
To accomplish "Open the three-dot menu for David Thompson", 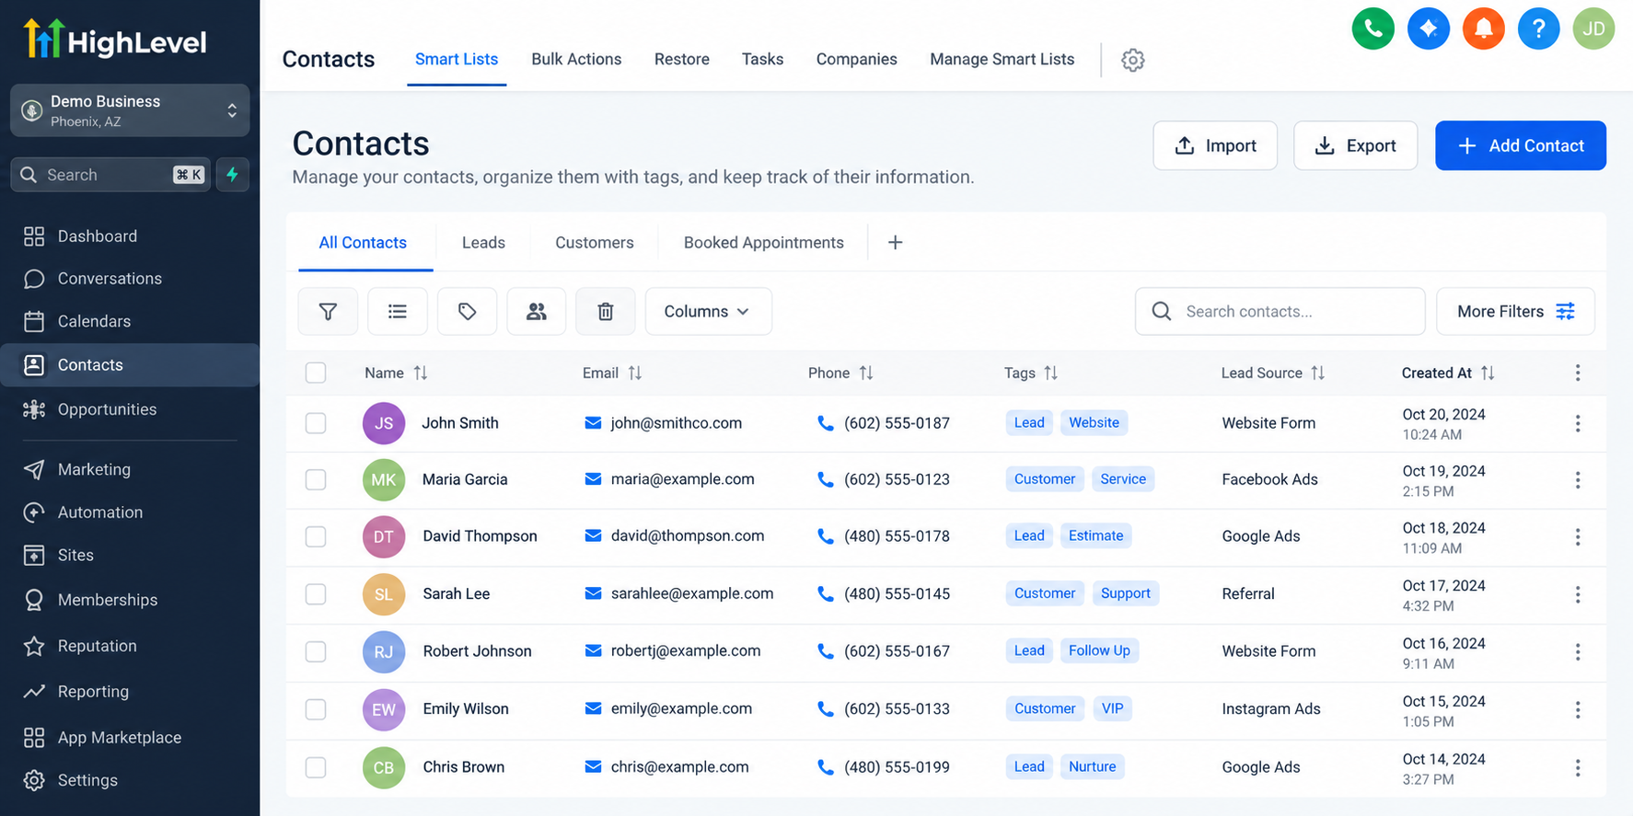I will [x=1577, y=536].
